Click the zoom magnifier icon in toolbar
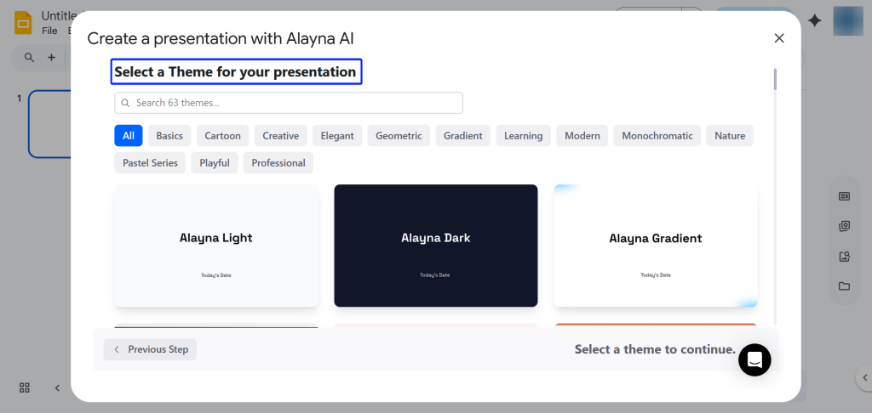Image resolution: width=872 pixels, height=413 pixels. pyautogui.click(x=30, y=58)
